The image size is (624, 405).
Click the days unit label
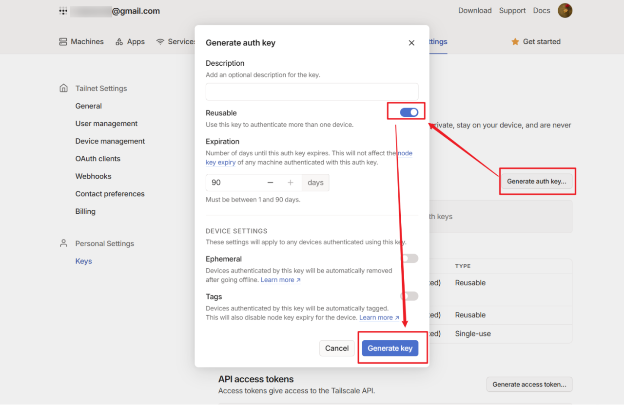[315, 183]
